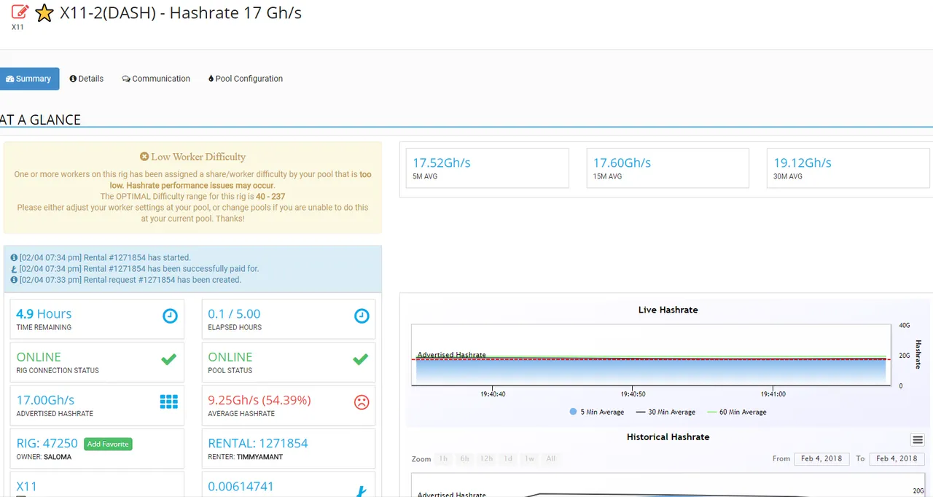Click the Add Favorite button
The width and height of the screenshot is (933, 497).
pyautogui.click(x=108, y=444)
